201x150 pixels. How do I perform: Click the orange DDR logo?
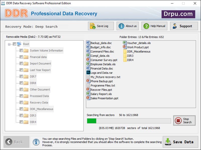[16, 13]
